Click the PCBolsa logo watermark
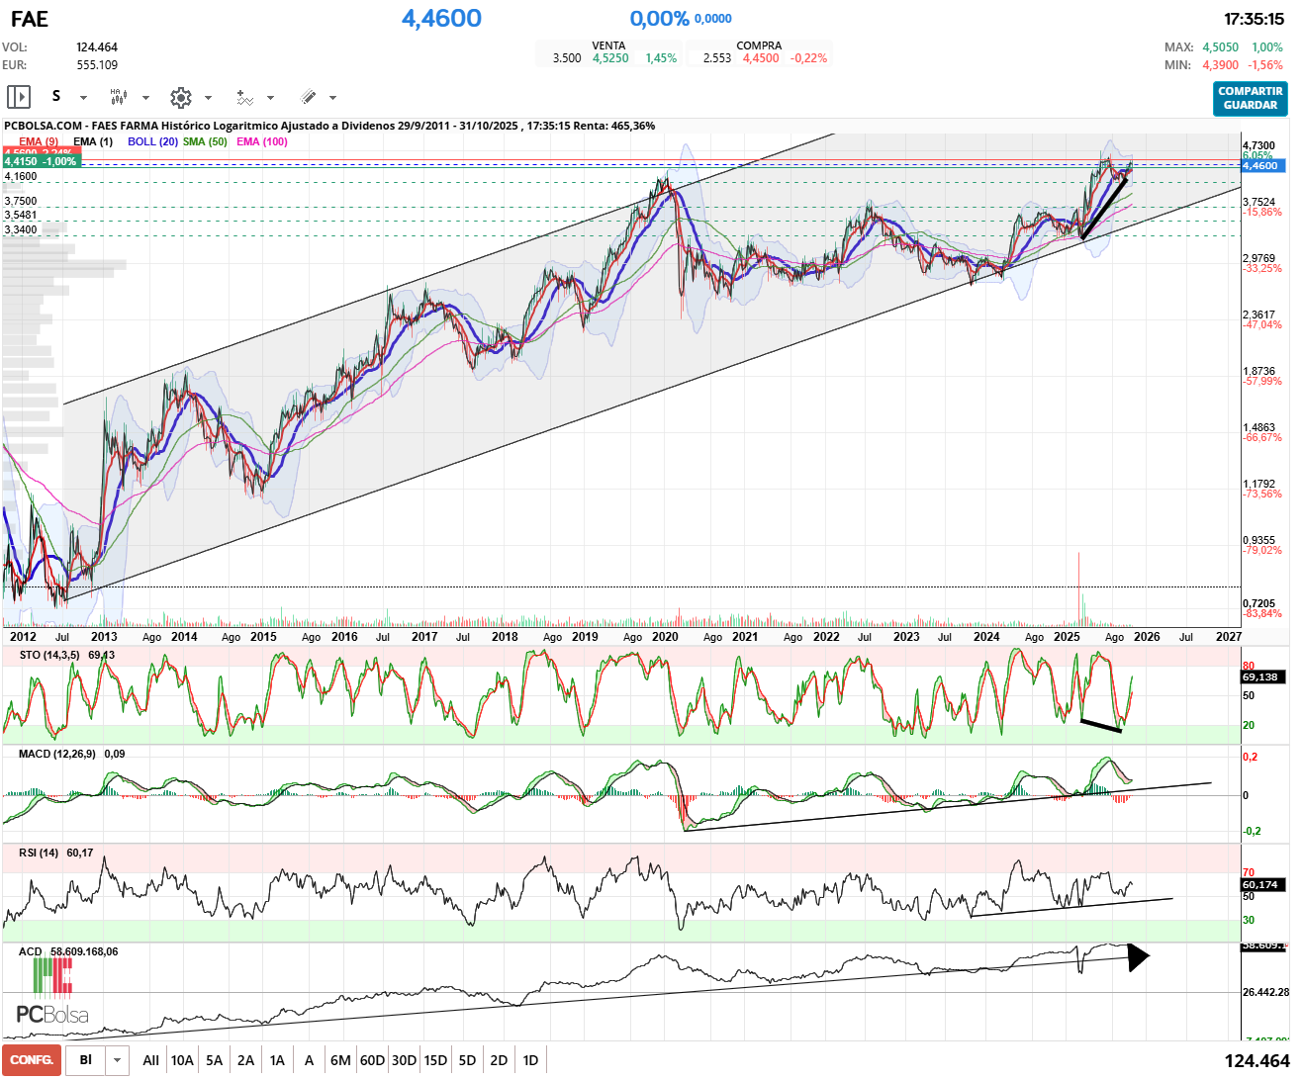 tap(52, 995)
